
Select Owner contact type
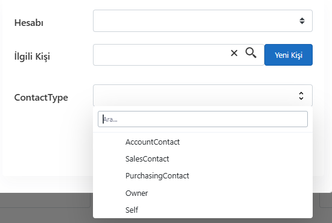coord(203,193)
